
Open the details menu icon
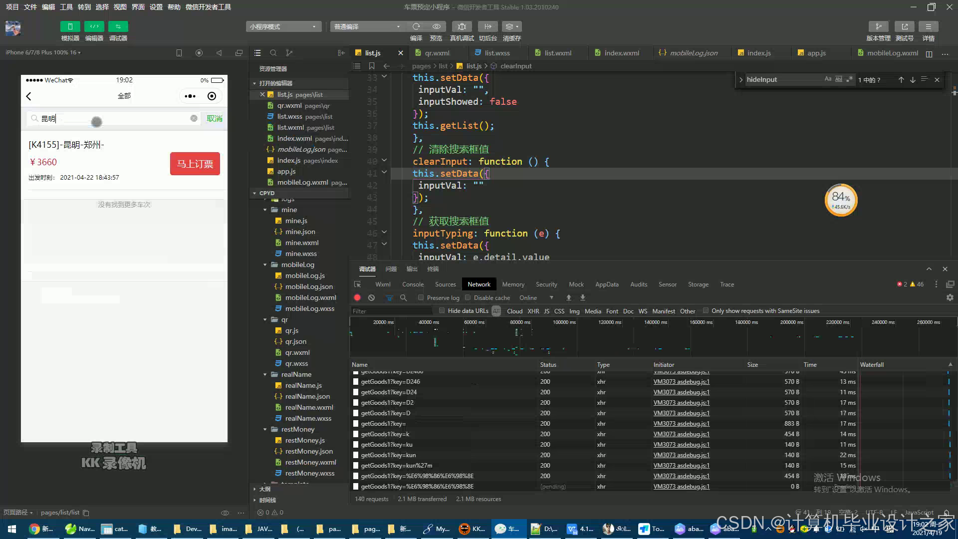tap(928, 26)
